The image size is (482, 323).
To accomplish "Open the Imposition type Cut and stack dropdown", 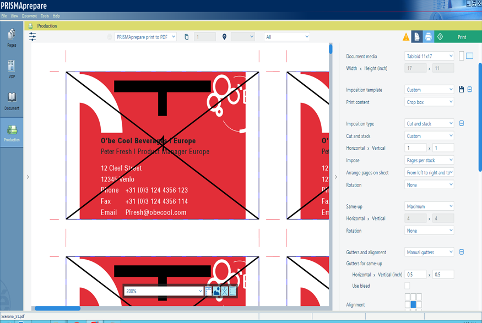I will coord(429,123).
